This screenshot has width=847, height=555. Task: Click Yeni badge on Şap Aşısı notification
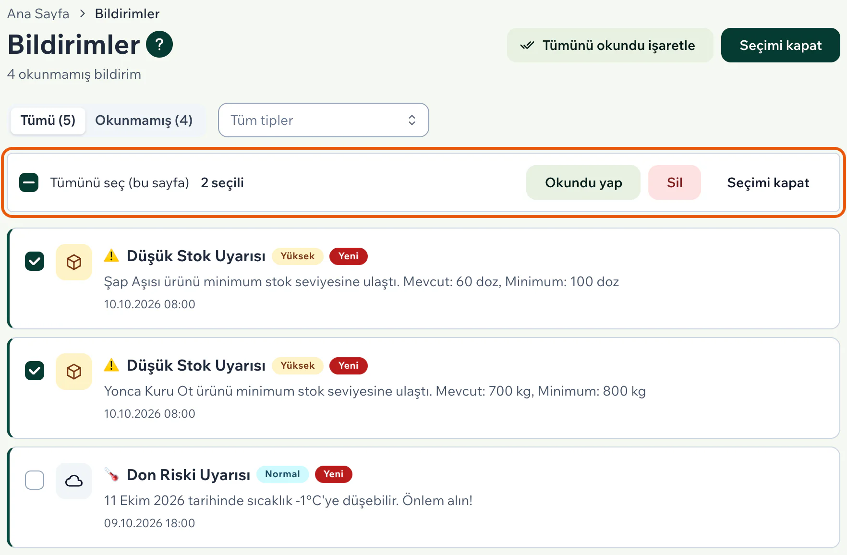coord(349,256)
